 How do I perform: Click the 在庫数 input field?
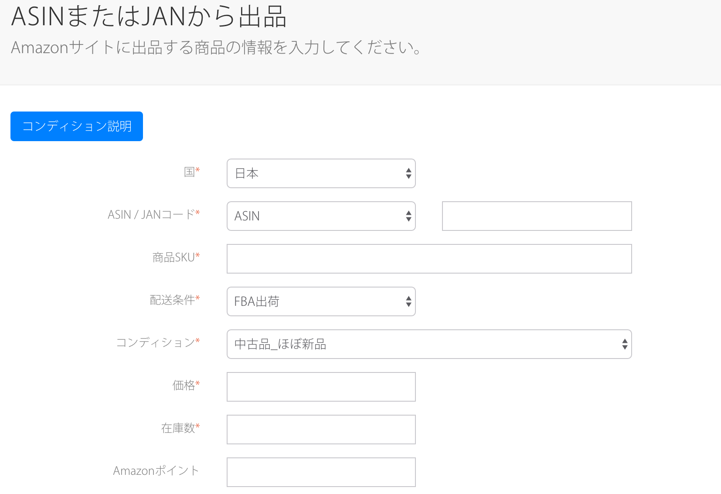pyautogui.click(x=321, y=430)
